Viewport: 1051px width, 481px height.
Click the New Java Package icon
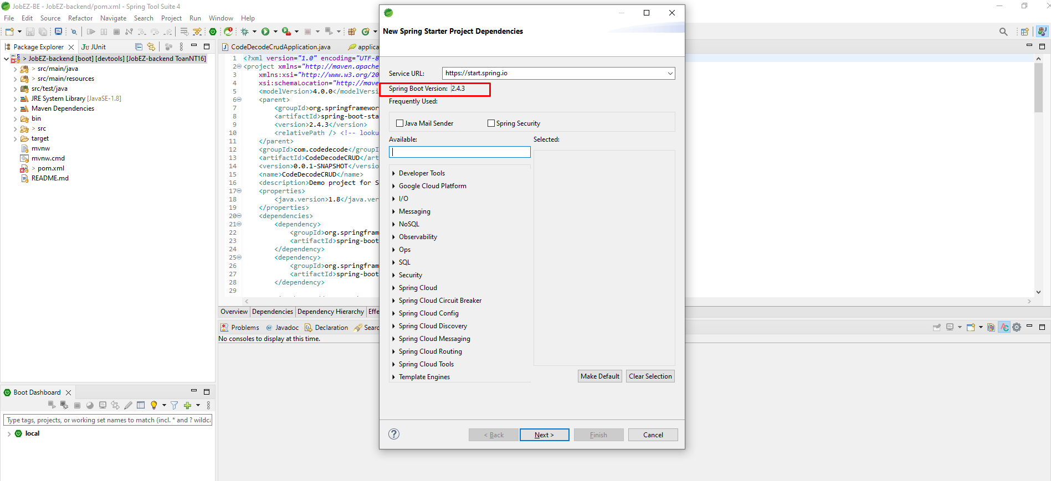(352, 32)
